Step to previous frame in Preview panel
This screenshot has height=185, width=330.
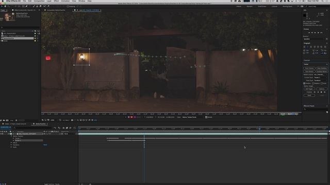click(312, 33)
